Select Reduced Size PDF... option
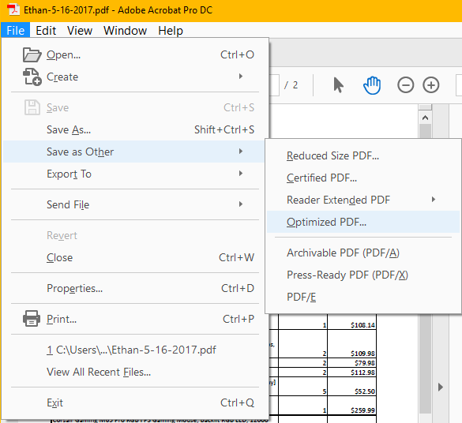Image resolution: width=462 pixels, height=423 pixels. coord(363,155)
